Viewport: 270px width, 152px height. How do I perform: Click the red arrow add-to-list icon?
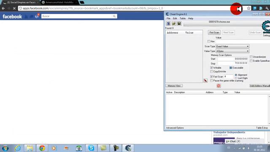pyautogui.click(x=205, y=81)
